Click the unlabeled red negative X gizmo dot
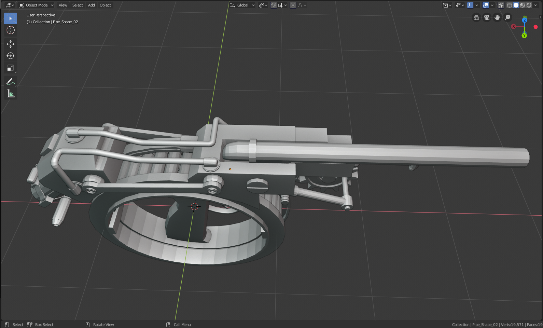 pyautogui.click(x=535, y=27)
